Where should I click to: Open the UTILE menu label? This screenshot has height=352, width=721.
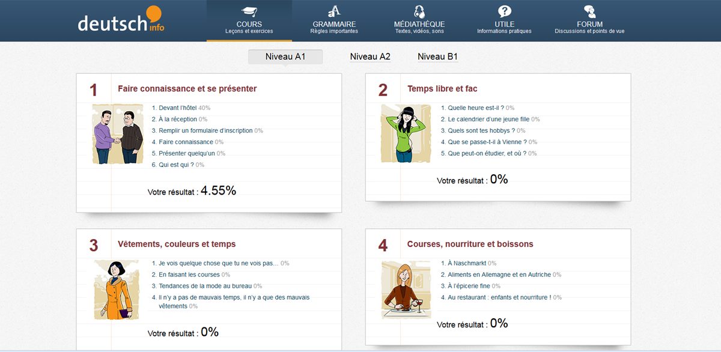click(505, 24)
